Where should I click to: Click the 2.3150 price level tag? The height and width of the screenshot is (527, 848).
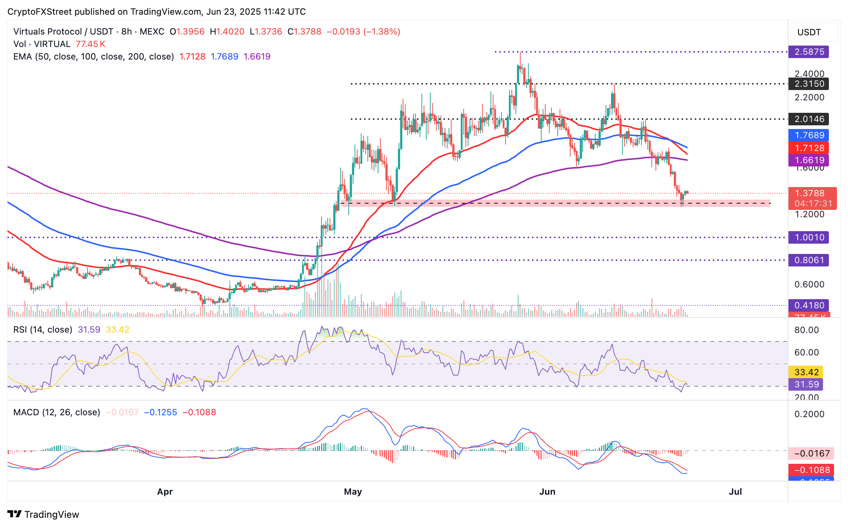coord(809,84)
